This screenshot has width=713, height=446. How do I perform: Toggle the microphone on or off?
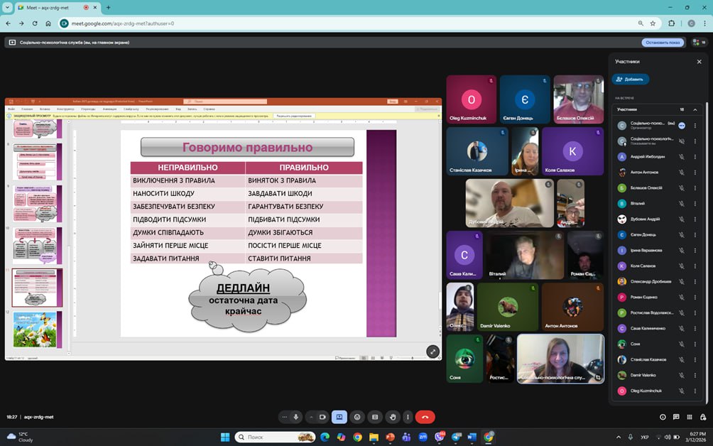(296, 417)
